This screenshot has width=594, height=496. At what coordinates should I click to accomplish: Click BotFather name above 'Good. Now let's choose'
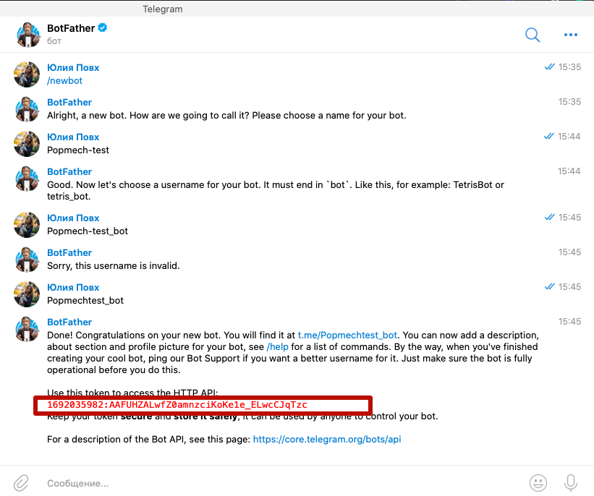point(69,171)
